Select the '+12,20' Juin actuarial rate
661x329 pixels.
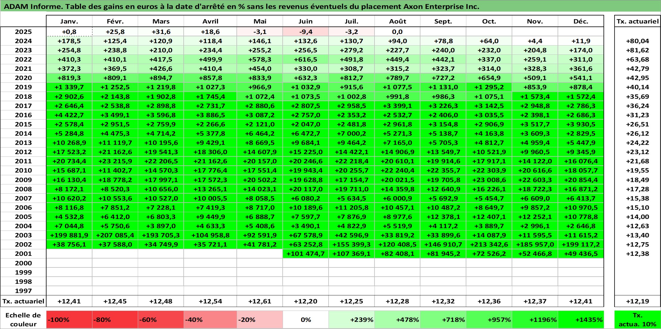[x=306, y=301]
